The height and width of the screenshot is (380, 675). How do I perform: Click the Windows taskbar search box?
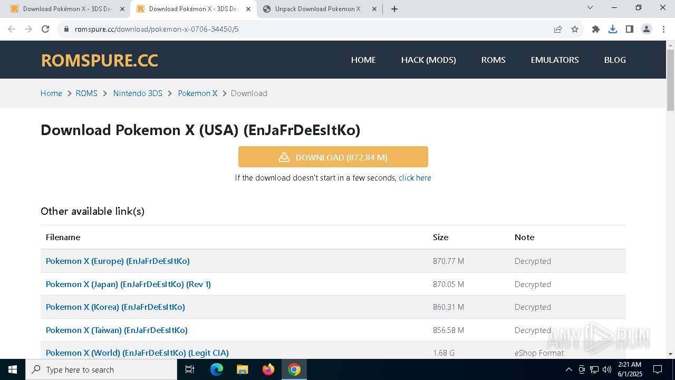click(101, 369)
